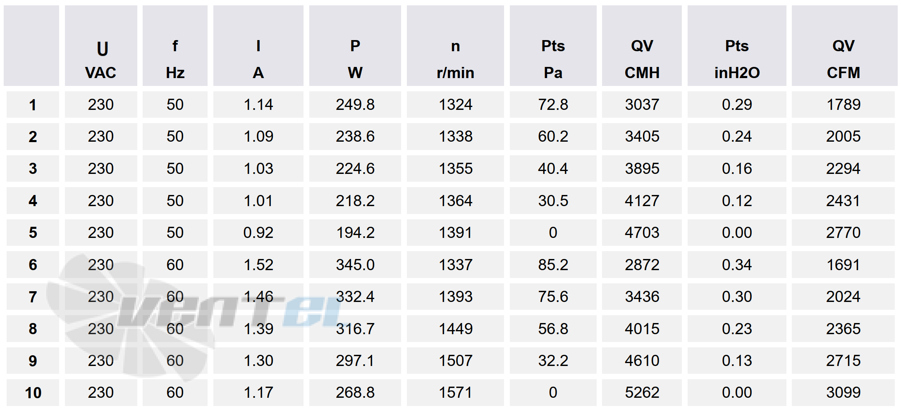
Task: Select the QV CMH airflow header
Action: (x=642, y=60)
